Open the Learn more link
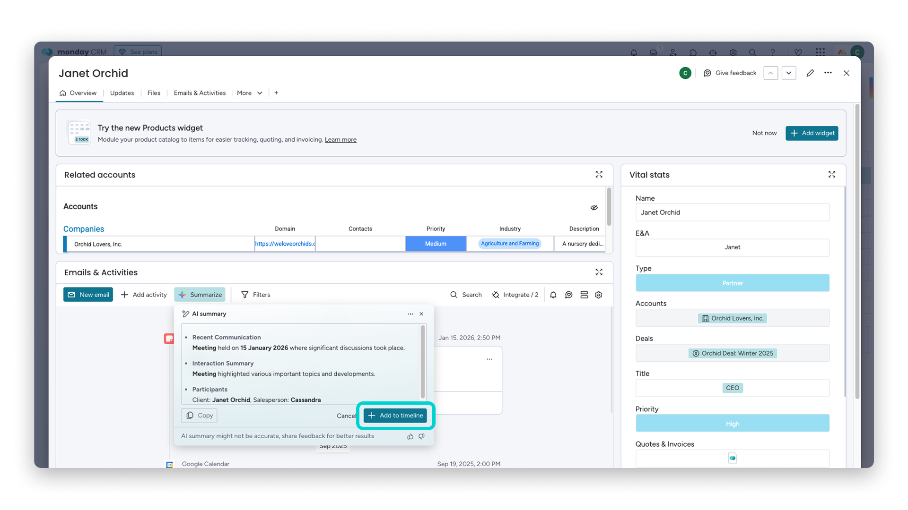 (x=340, y=140)
